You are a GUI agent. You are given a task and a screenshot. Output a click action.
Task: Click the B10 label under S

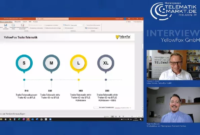[26, 91]
